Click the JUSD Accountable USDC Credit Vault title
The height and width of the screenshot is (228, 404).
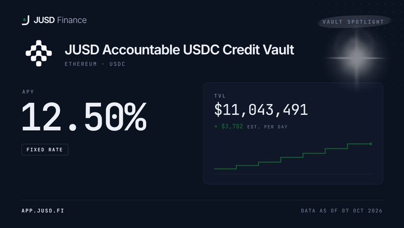[179, 50]
